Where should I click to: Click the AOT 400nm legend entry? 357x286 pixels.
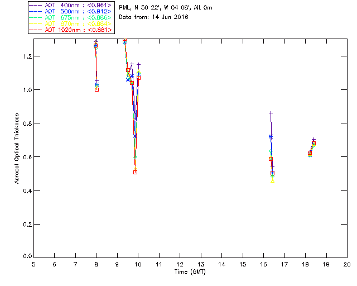(x=71, y=5)
